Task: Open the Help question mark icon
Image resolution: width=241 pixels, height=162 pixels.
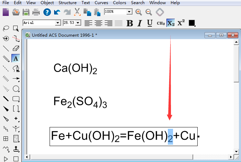Action: [47, 12]
